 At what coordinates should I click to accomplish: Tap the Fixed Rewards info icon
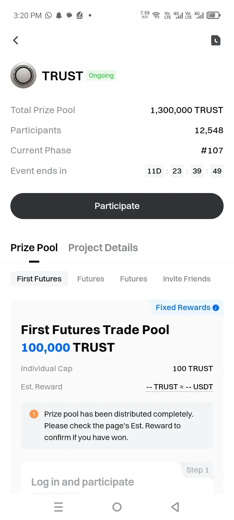(216, 308)
